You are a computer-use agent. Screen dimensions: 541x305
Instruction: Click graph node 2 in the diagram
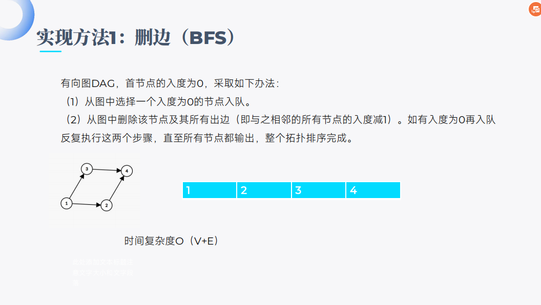106,205
